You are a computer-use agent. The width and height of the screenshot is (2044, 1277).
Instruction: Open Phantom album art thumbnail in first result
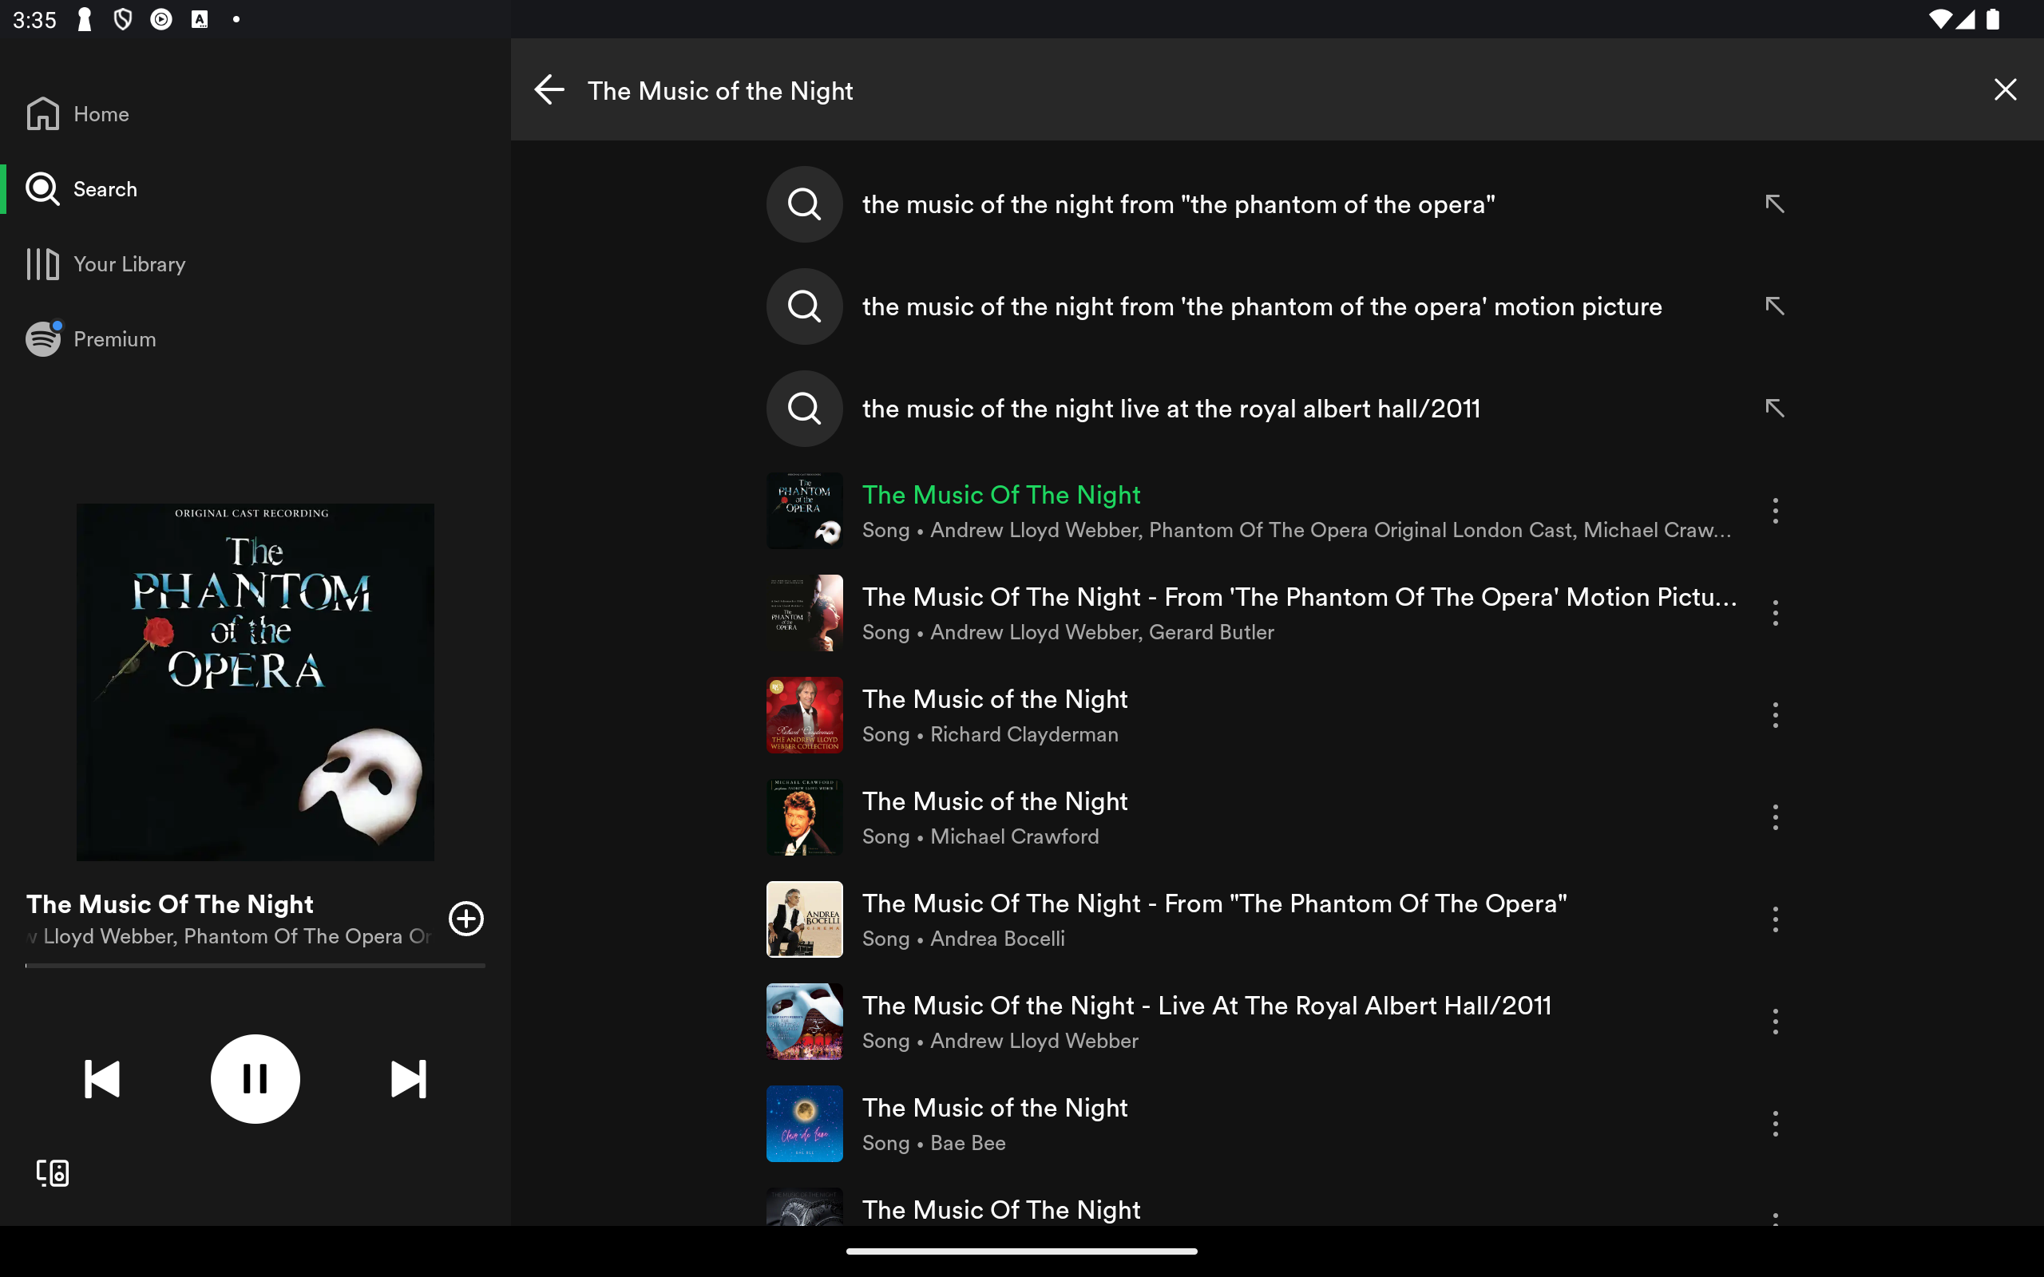click(804, 511)
